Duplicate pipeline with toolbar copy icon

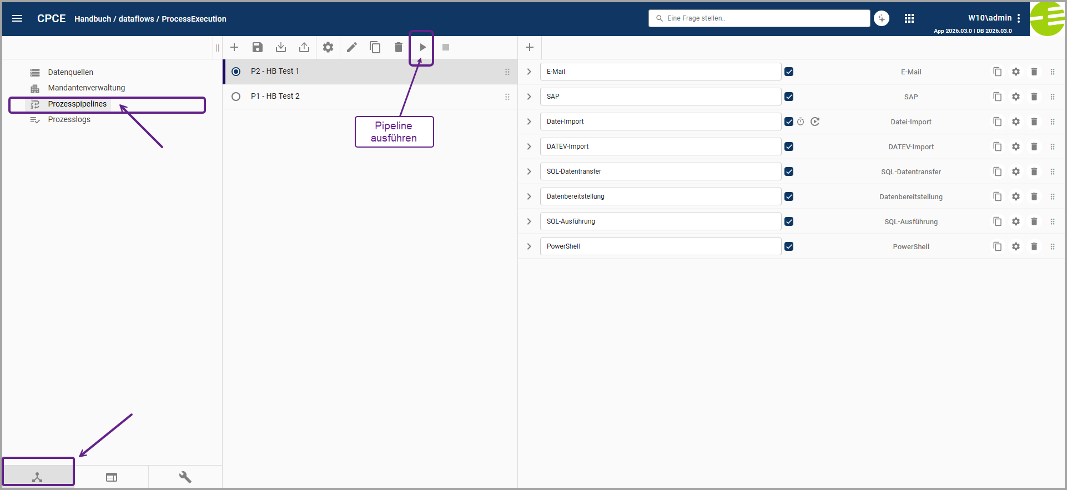pos(375,47)
